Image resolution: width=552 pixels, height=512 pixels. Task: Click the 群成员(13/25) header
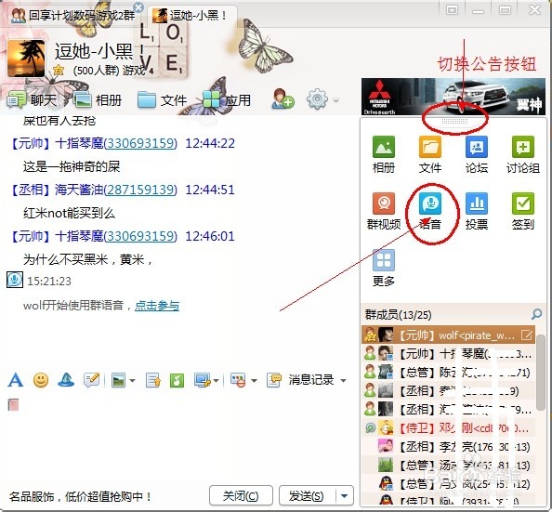398,314
